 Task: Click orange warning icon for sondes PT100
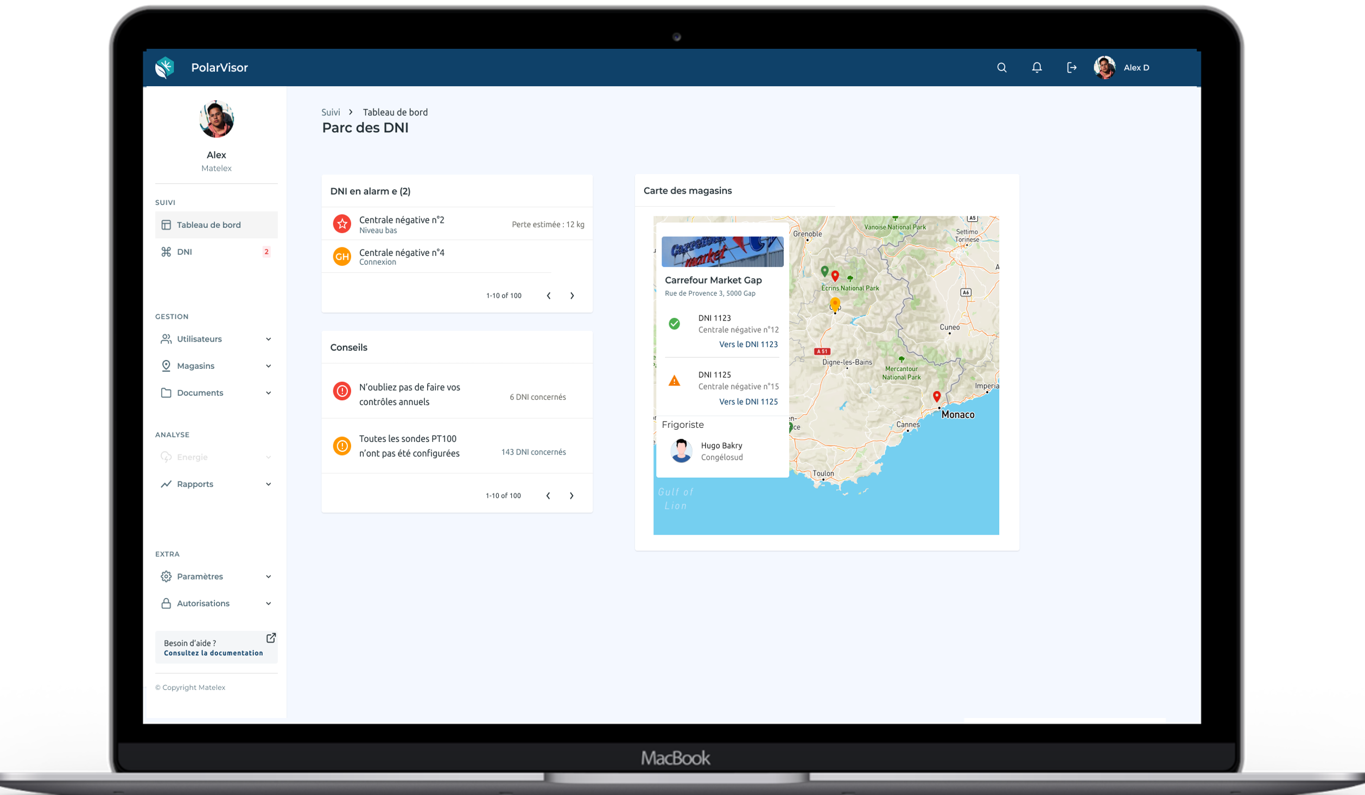(x=342, y=446)
